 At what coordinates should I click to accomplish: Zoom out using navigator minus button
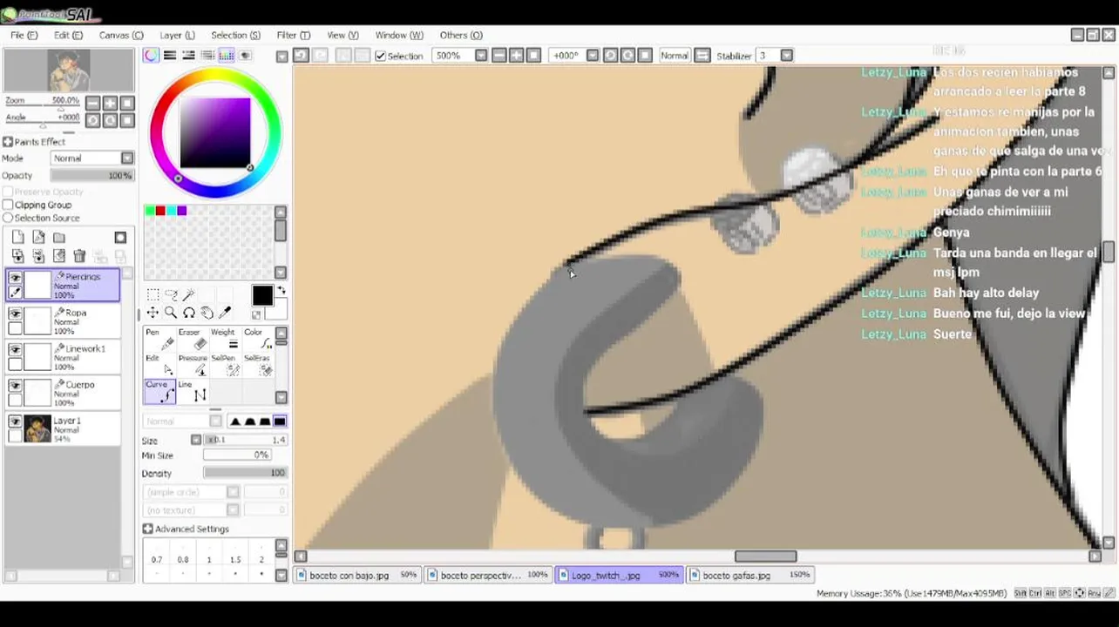coord(92,103)
